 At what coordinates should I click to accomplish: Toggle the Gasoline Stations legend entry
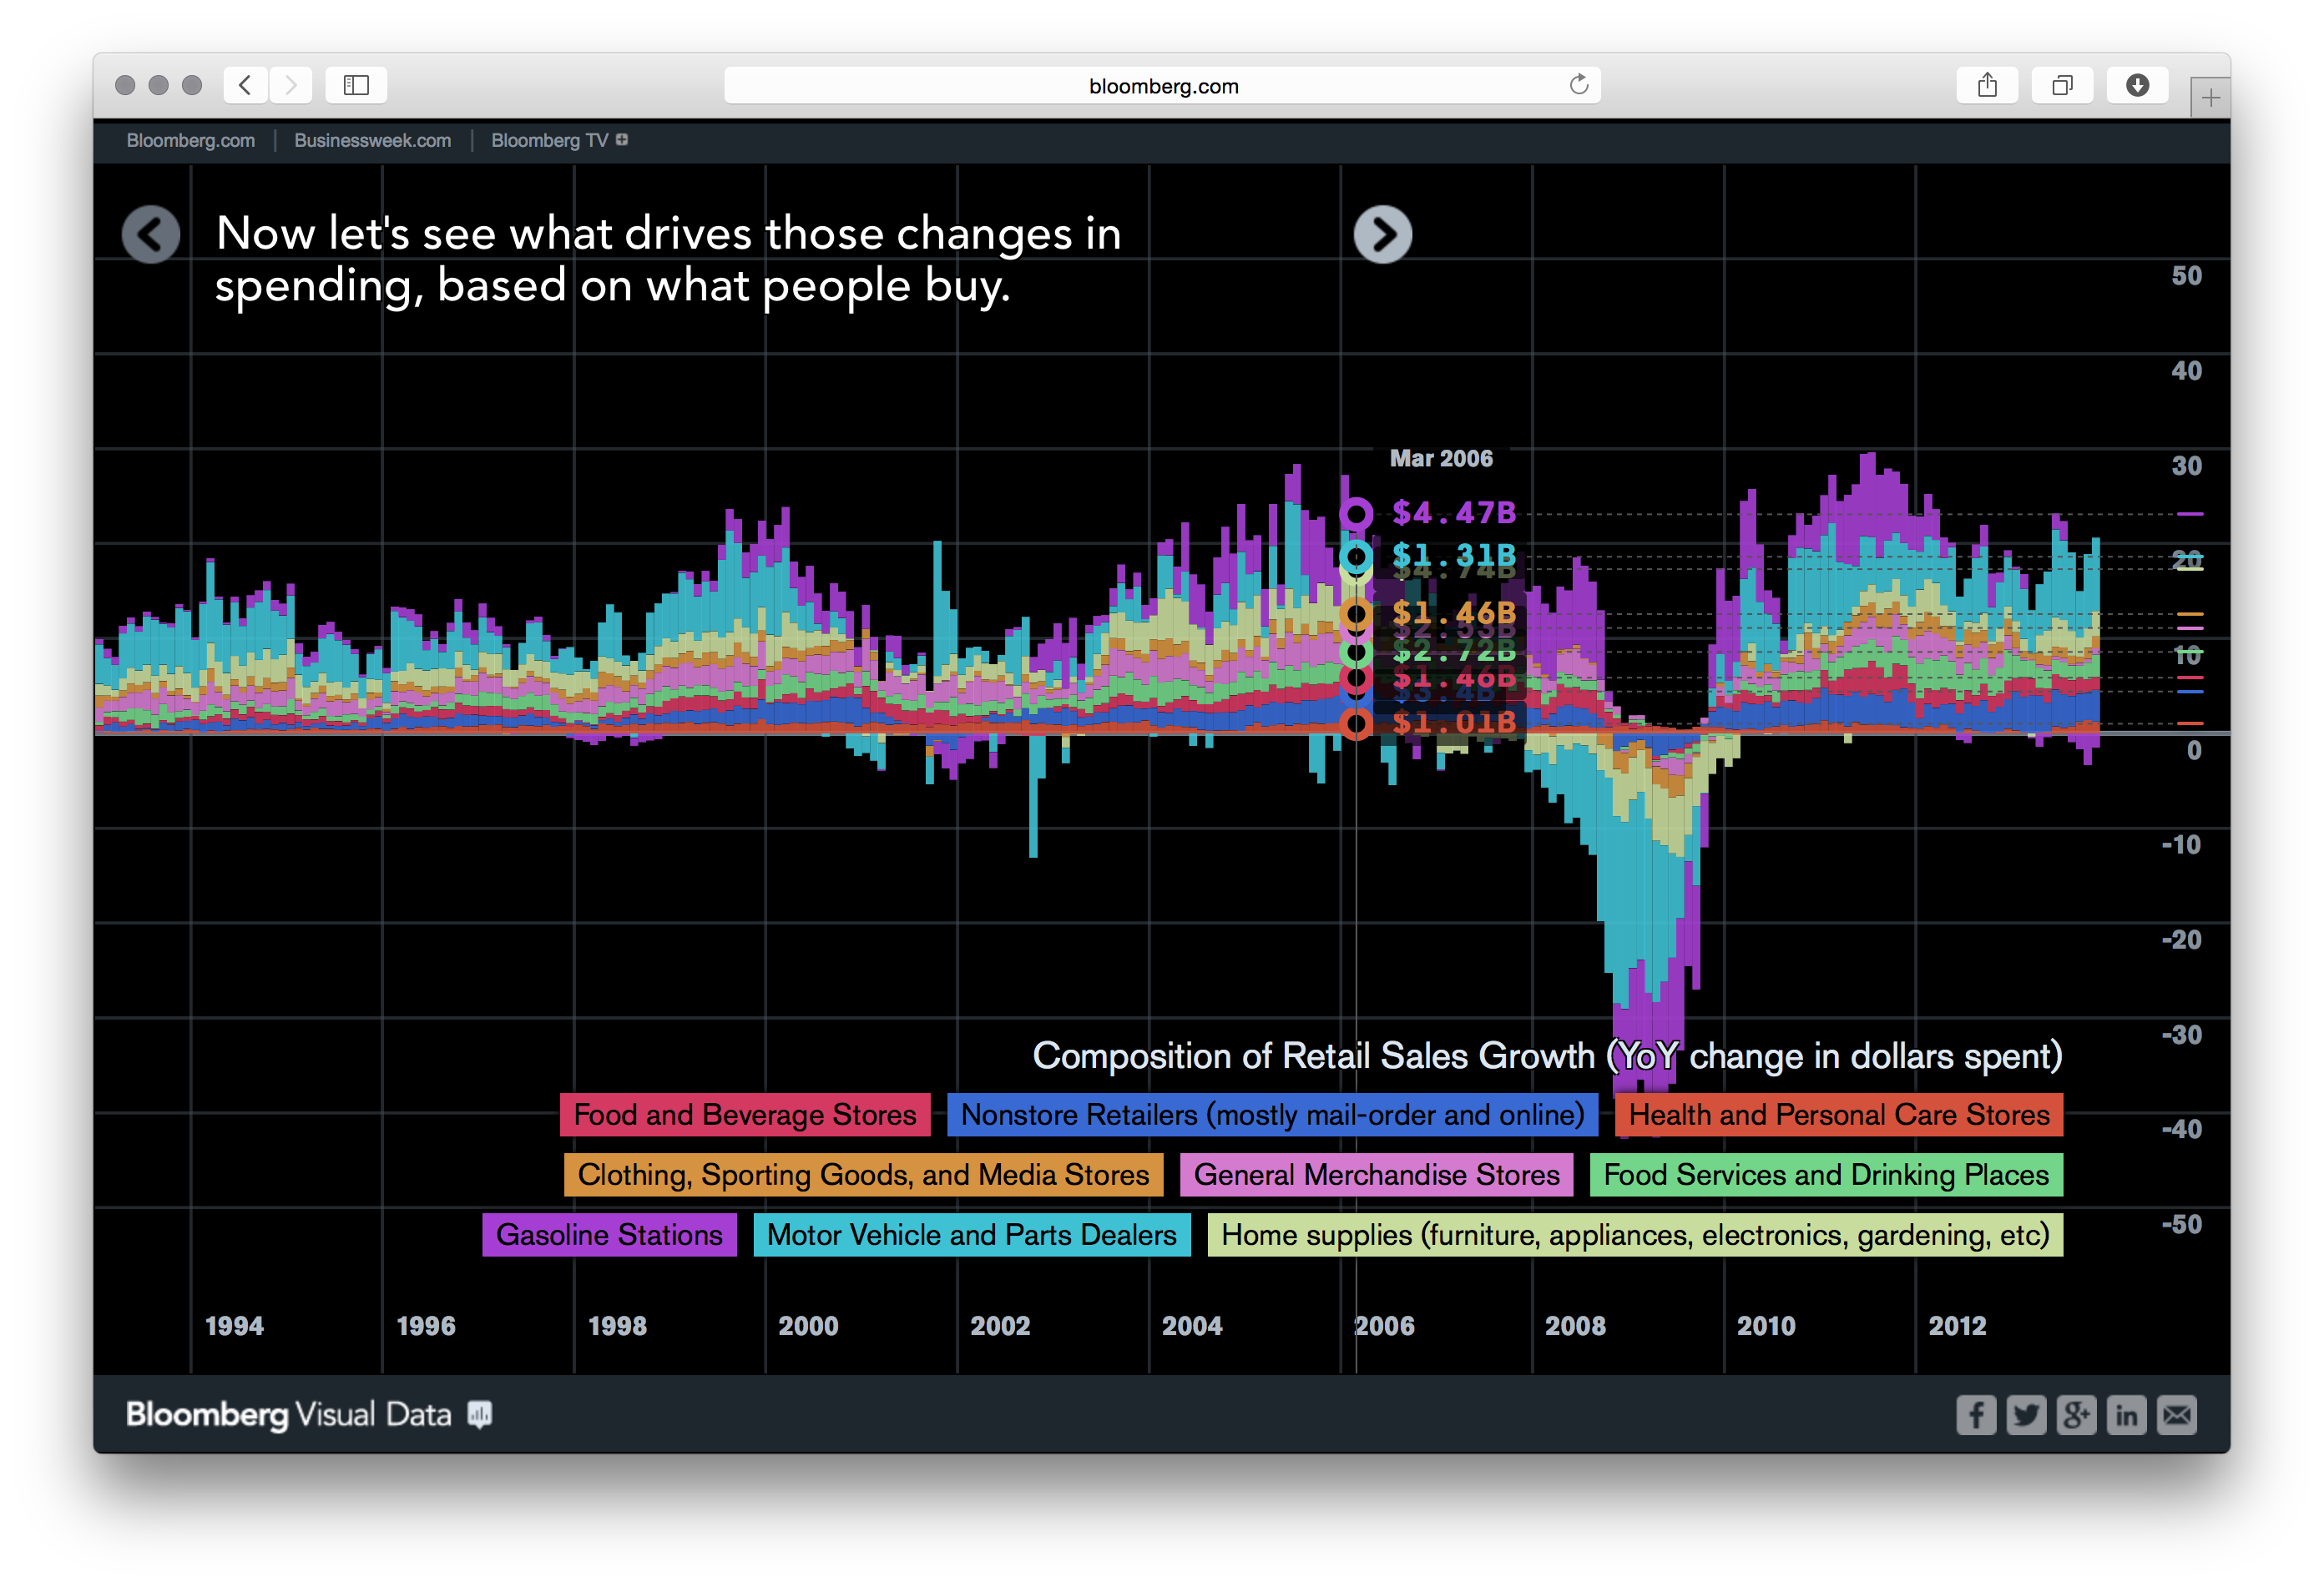(x=609, y=1235)
